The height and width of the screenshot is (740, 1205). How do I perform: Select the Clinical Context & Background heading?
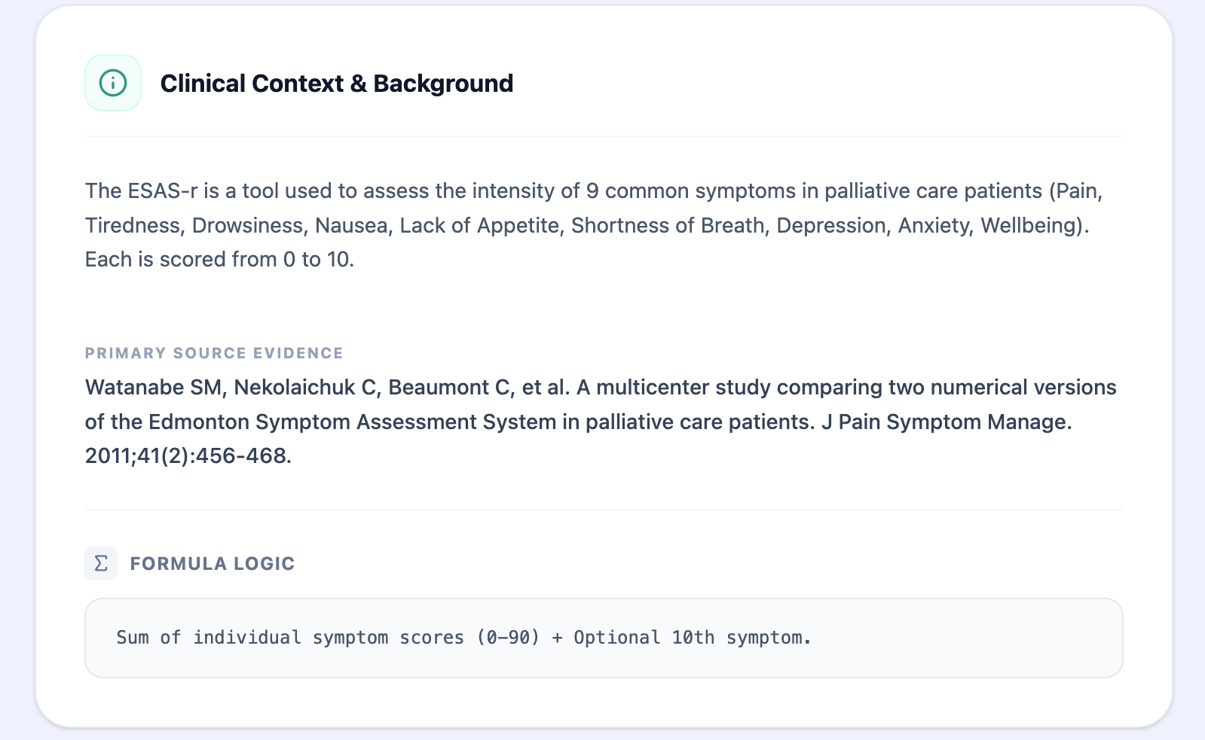click(336, 83)
